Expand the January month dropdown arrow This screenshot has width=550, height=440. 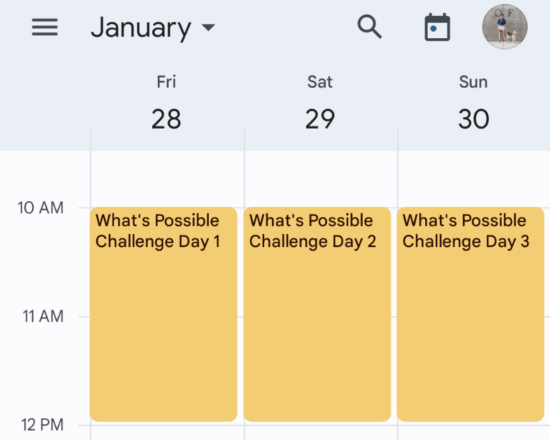pyautogui.click(x=209, y=27)
